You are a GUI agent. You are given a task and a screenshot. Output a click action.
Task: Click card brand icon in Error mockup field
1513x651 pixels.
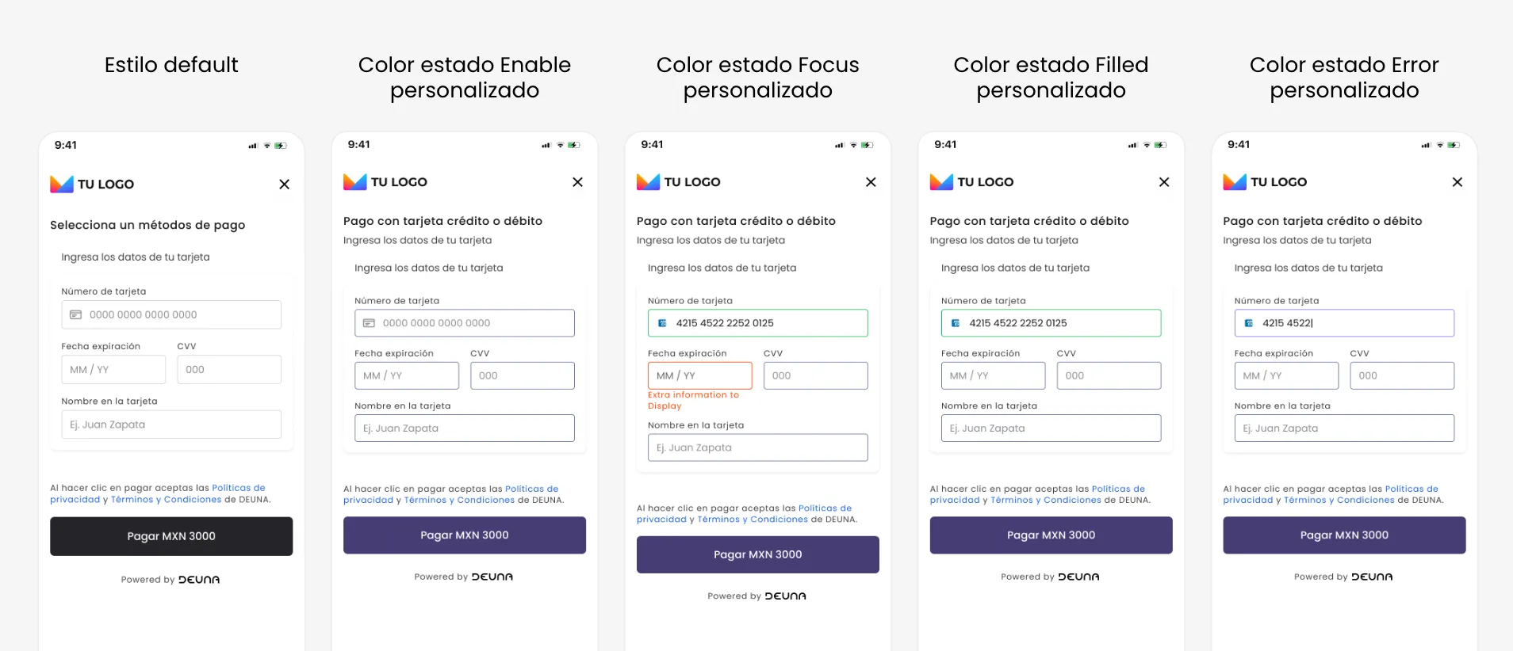(x=1249, y=323)
